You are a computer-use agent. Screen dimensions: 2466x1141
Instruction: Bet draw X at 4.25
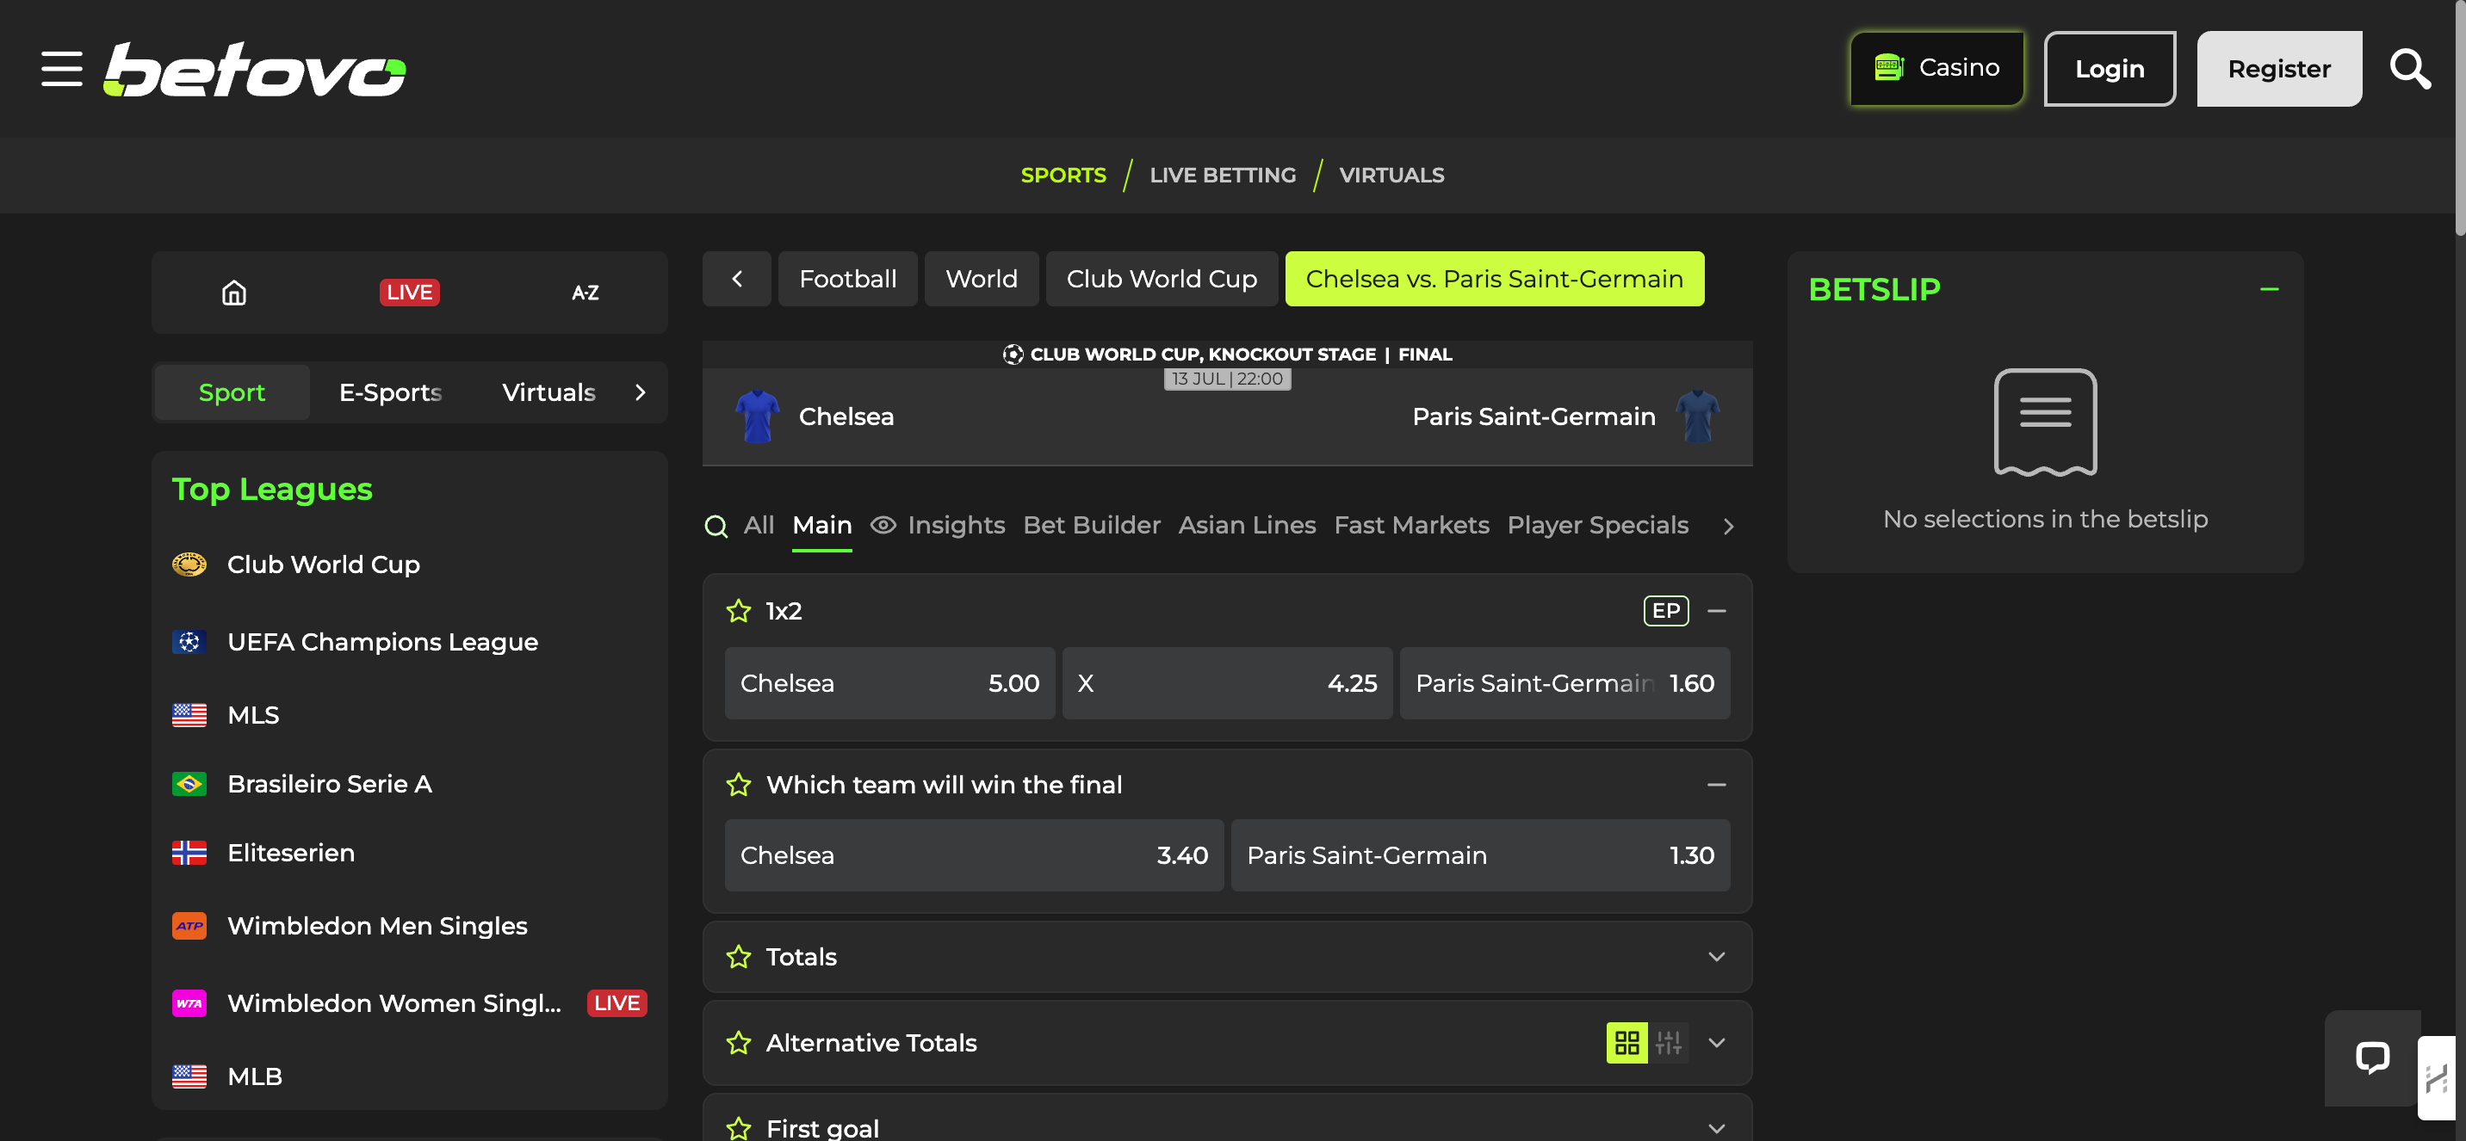[1227, 684]
